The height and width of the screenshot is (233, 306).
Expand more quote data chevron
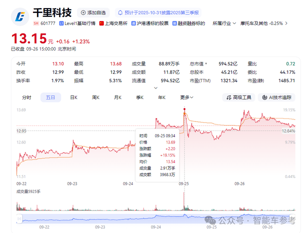pos(156,88)
